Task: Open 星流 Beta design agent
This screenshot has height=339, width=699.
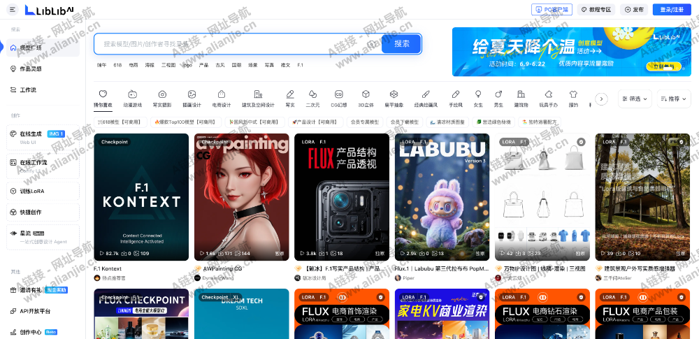Action: click(43, 237)
